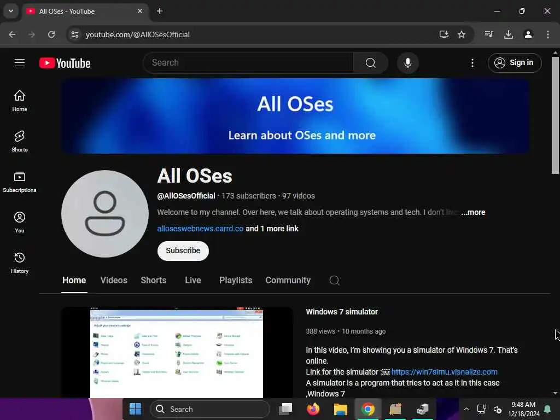Click the '173 subscribers' text

[249, 196]
